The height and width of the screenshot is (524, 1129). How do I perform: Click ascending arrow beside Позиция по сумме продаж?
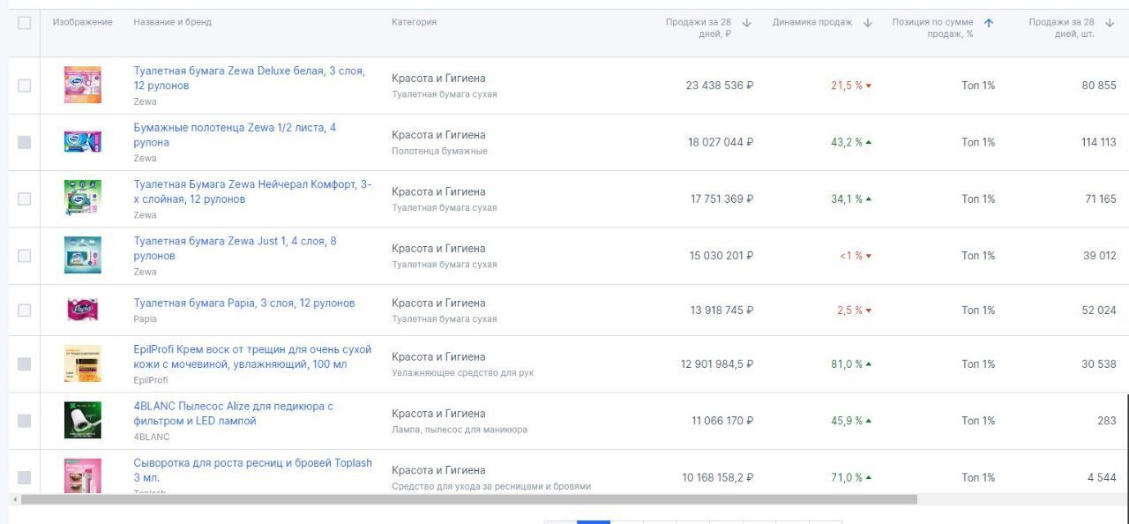click(989, 23)
